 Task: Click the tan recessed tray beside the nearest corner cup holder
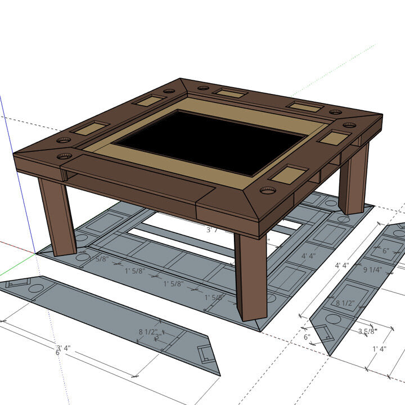pos(289,175)
